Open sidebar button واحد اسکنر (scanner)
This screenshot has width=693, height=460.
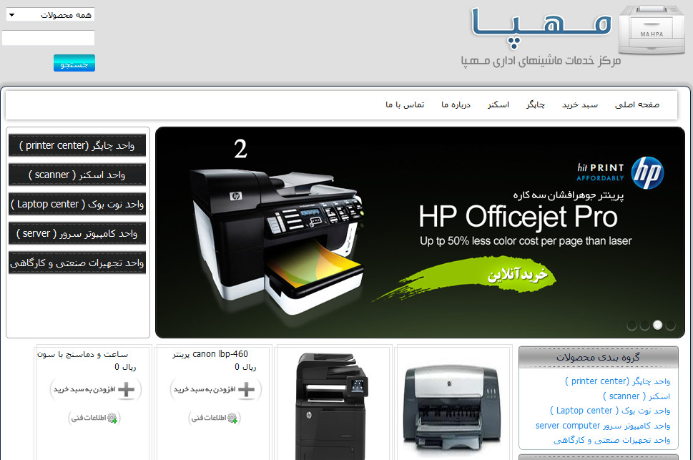coord(77,175)
